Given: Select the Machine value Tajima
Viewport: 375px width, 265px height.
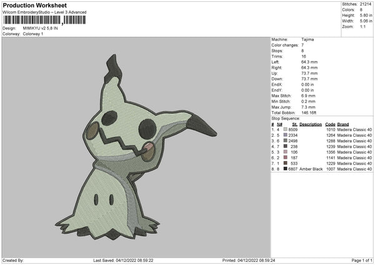Looking at the screenshot, I should pos(307,39).
